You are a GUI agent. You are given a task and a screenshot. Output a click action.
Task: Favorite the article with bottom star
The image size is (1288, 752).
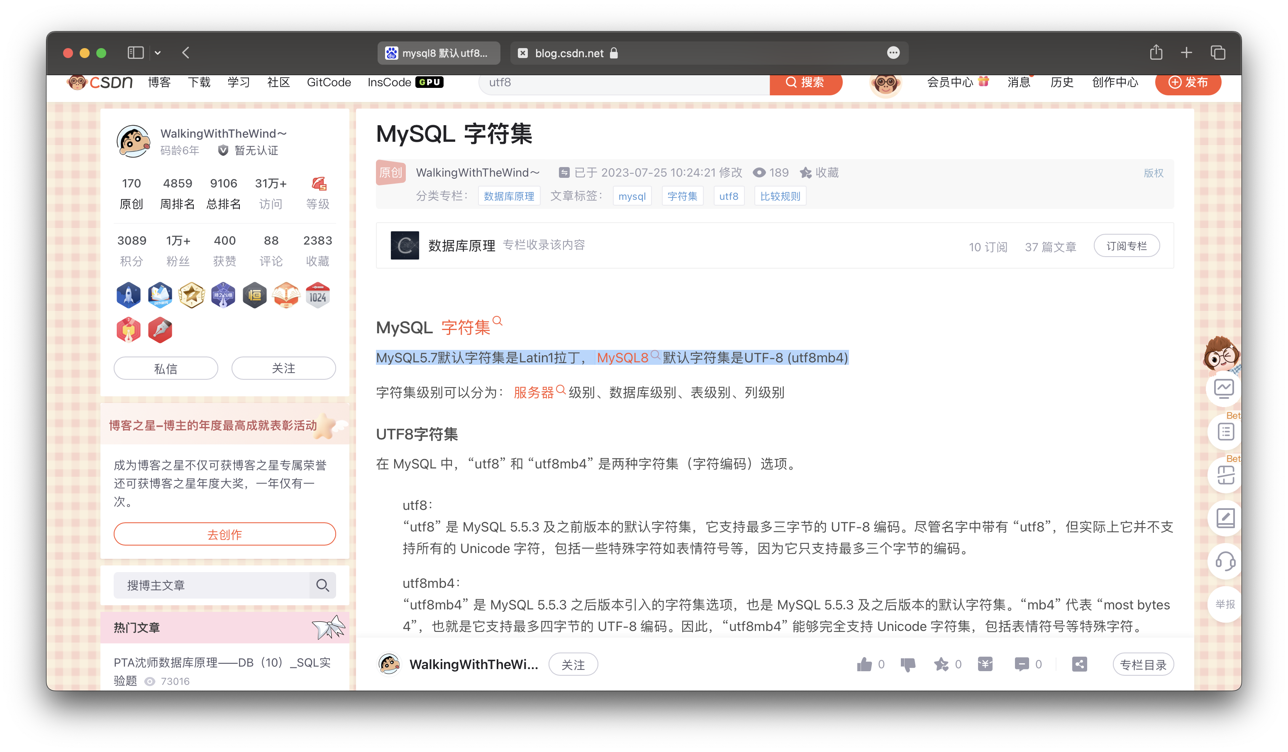click(941, 664)
